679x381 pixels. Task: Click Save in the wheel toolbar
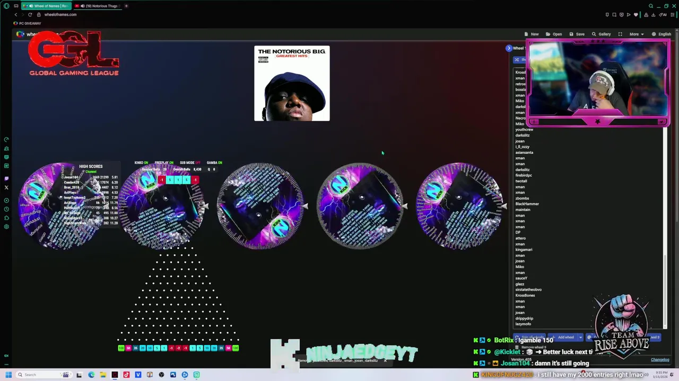pos(577,34)
